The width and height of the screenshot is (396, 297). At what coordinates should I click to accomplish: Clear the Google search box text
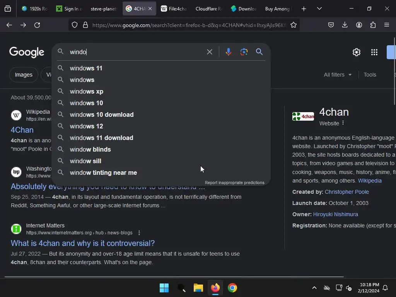click(209, 52)
